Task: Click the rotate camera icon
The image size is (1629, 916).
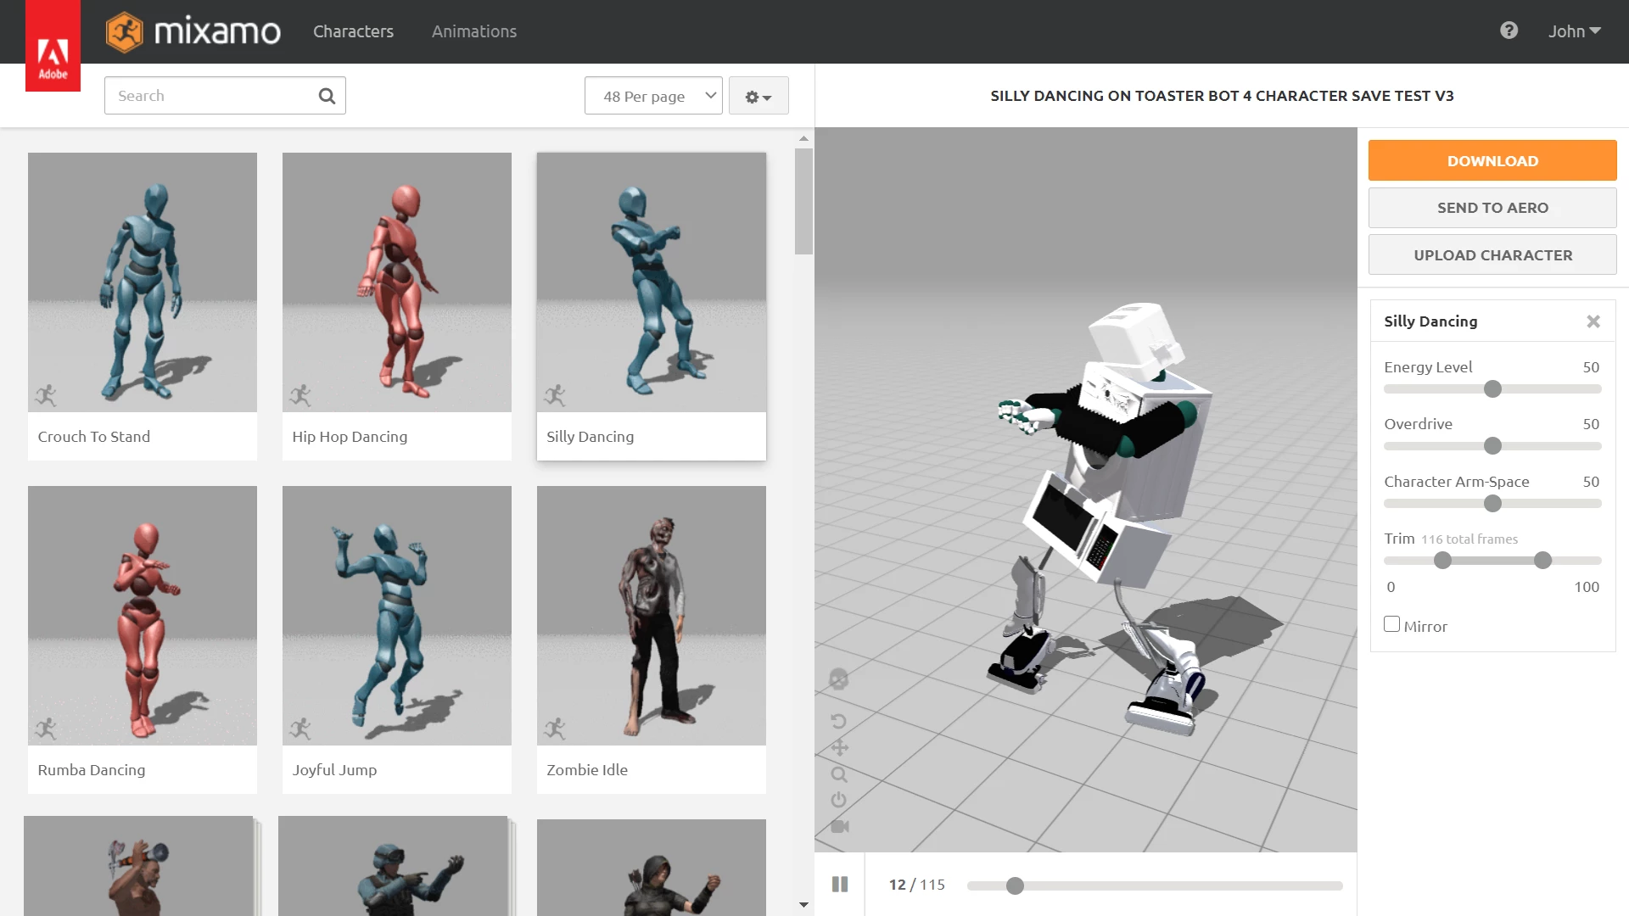Action: (x=838, y=721)
